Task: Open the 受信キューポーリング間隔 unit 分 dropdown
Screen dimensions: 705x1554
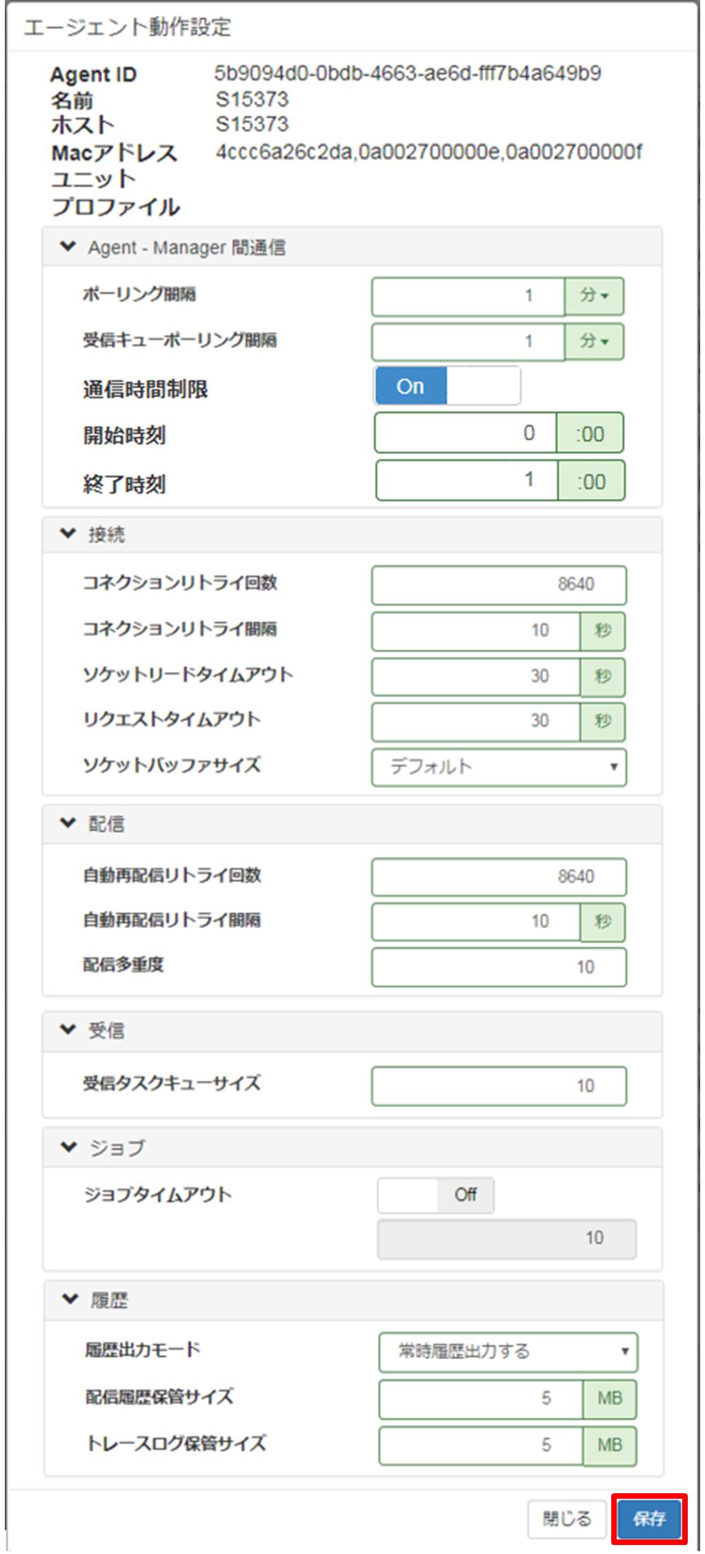Action: pyautogui.click(x=594, y=341)
